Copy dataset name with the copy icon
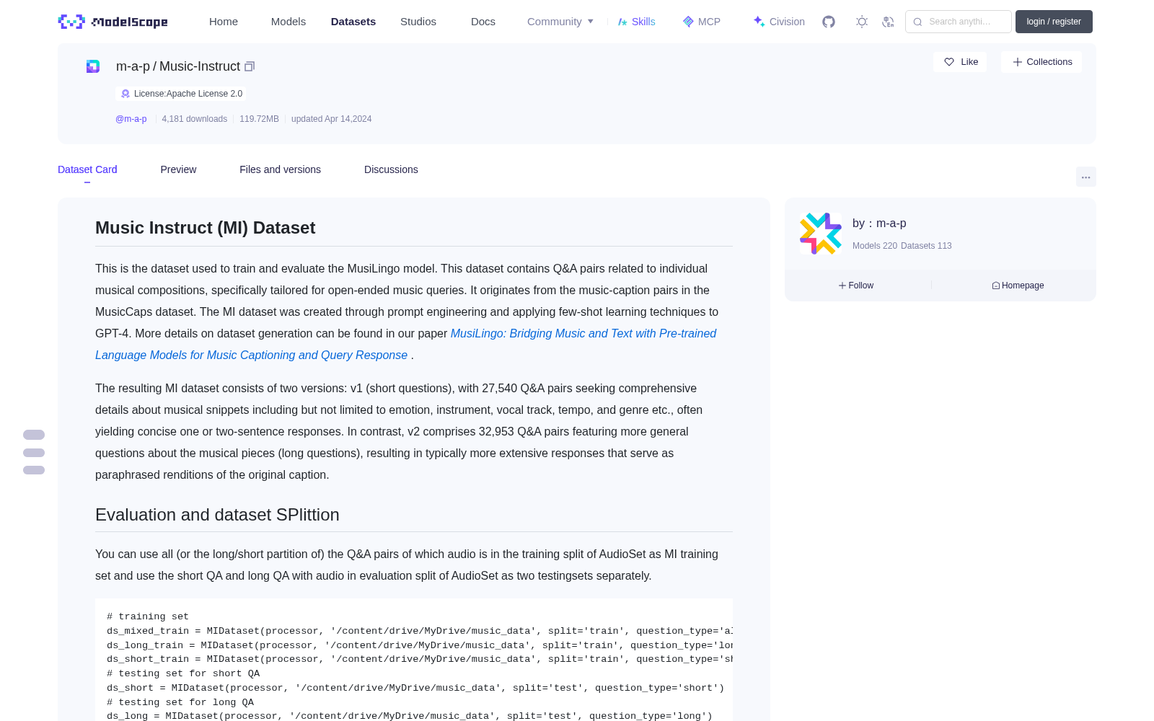1154x721 pixels. [x=250, y=66]
